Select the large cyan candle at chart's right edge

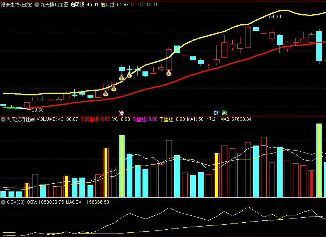[x=319, y=46]
